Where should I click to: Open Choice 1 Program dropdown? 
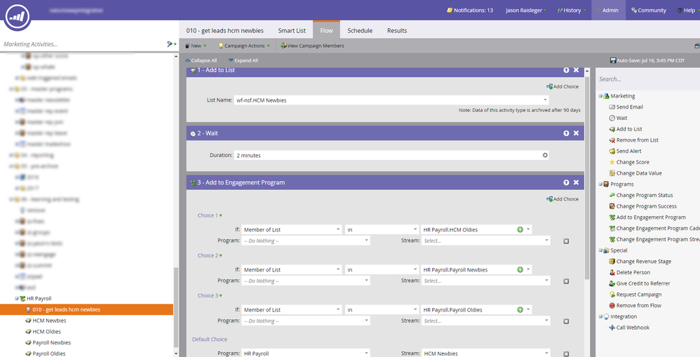pos(366,241)
